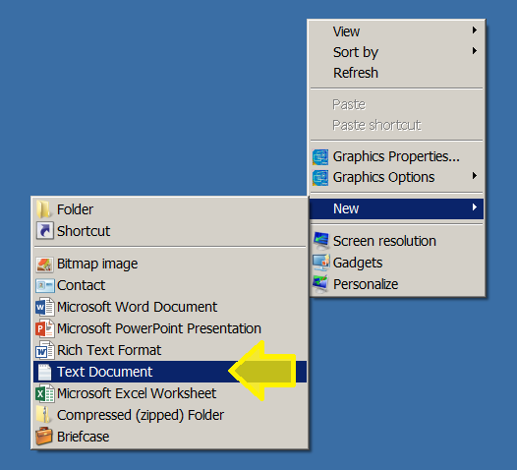Create a new Microsoft PowerPoint Presentation
The image size is (517, 470).
point(170,328)
